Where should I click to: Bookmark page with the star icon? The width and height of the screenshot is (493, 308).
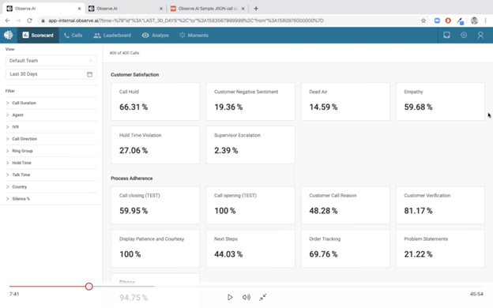pos(423,21)
